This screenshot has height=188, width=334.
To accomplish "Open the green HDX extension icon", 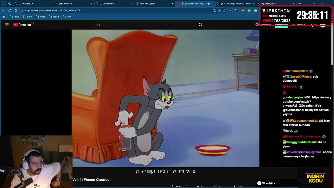I will coord(249,10).
